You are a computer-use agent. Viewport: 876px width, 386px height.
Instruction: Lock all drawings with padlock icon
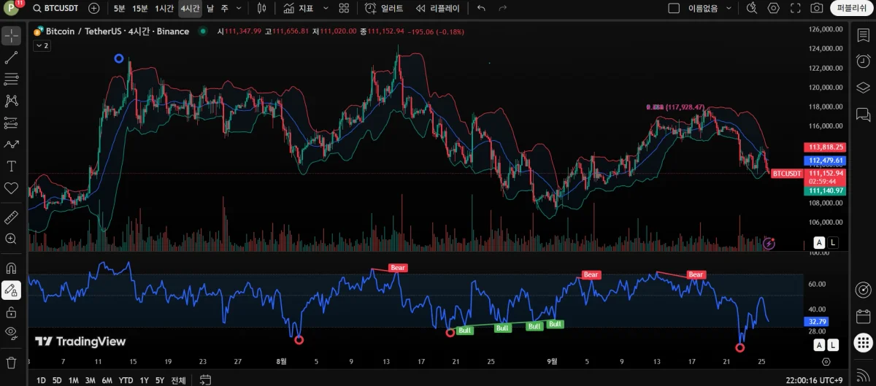click(11, 312)
